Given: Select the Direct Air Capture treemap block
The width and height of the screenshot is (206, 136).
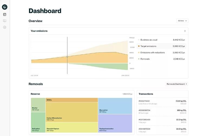Looking at the screenshot, I should (71, 127).
